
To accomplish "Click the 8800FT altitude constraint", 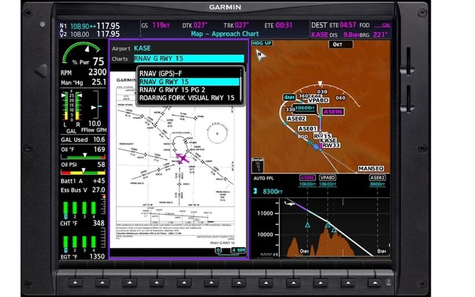I will coord(378,184).
